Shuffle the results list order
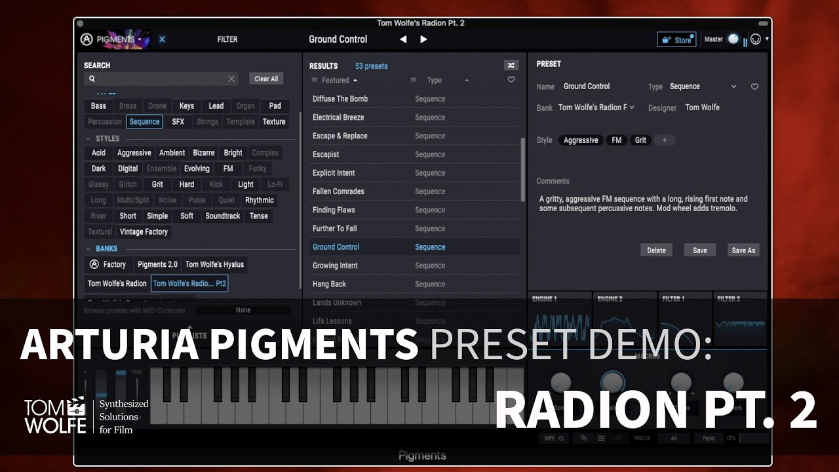 tap(511, 65)
